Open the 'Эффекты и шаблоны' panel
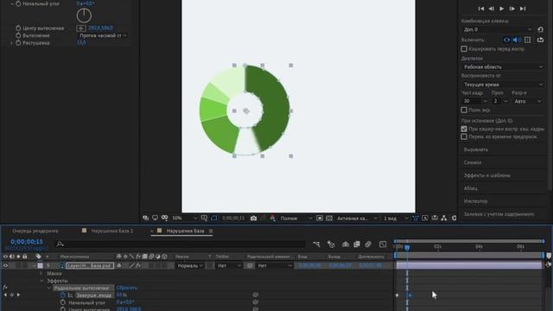 pyautogui.click(x=487, y=175)
